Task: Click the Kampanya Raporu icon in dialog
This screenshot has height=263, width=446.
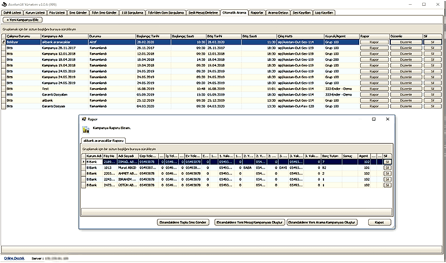Action: 86,129
